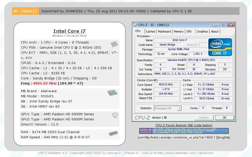The image size is (252, 157).
Task: Click the CPU chip icon beside CPU Arch
Action: (x=114, y=44)
